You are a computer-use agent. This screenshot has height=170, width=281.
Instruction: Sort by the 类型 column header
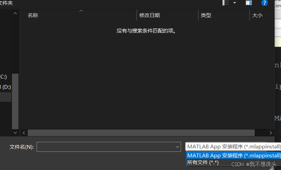point(206,15)
